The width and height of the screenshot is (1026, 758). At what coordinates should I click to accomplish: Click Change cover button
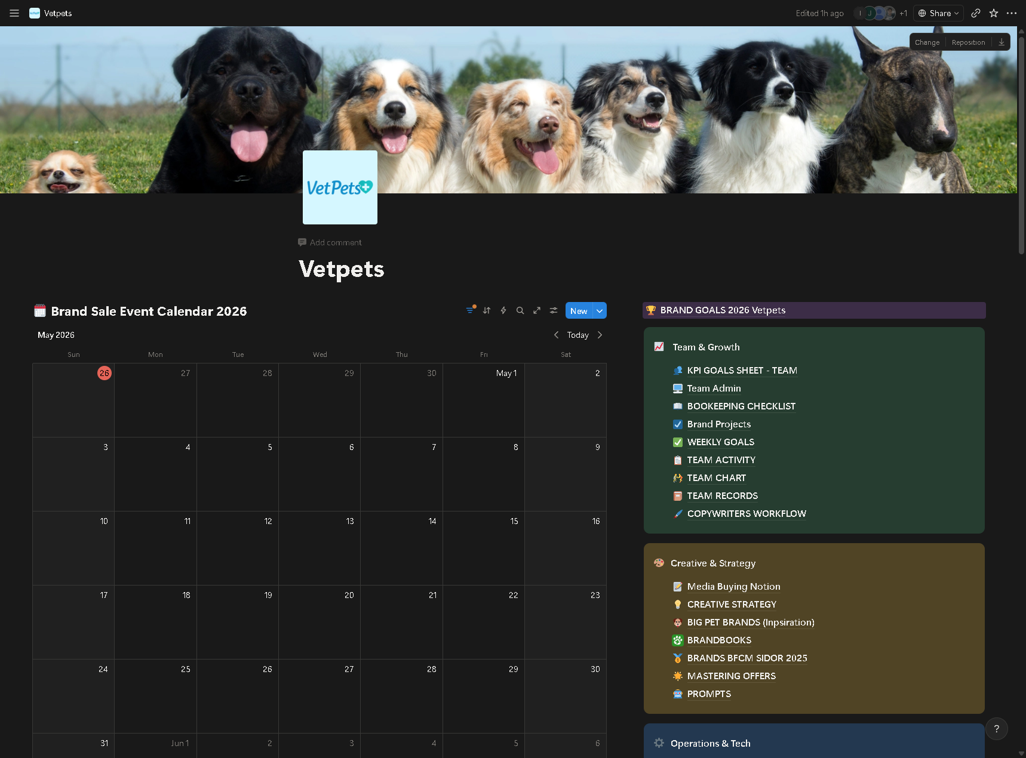tap(927, 42)
